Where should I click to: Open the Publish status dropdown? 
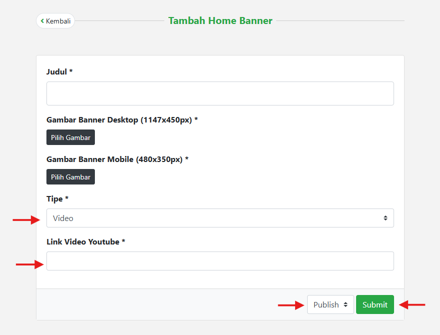pyautogui.click(x=330, y=304)
